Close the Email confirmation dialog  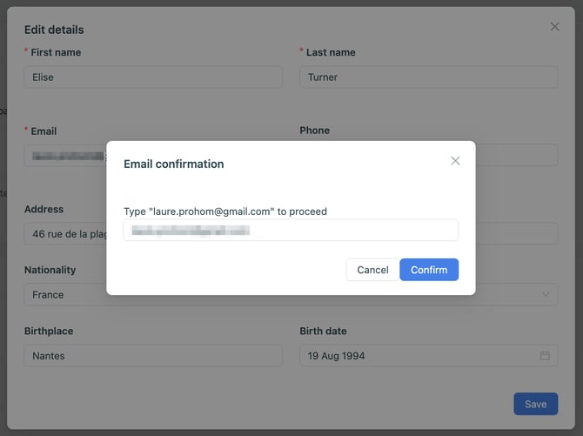[x=455, y=161]
